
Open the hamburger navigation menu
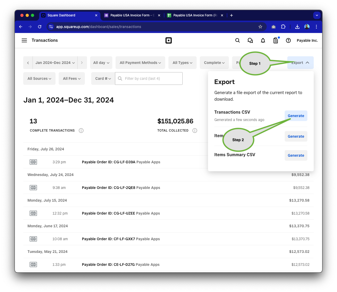pos(24,40)
